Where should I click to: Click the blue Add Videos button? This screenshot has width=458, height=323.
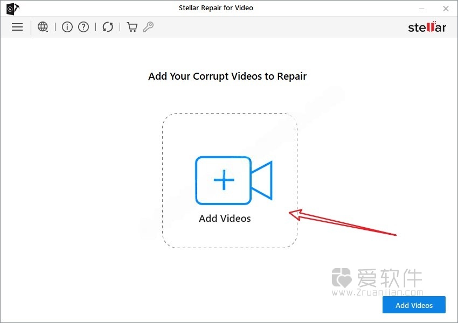click(x=414, y=305)
